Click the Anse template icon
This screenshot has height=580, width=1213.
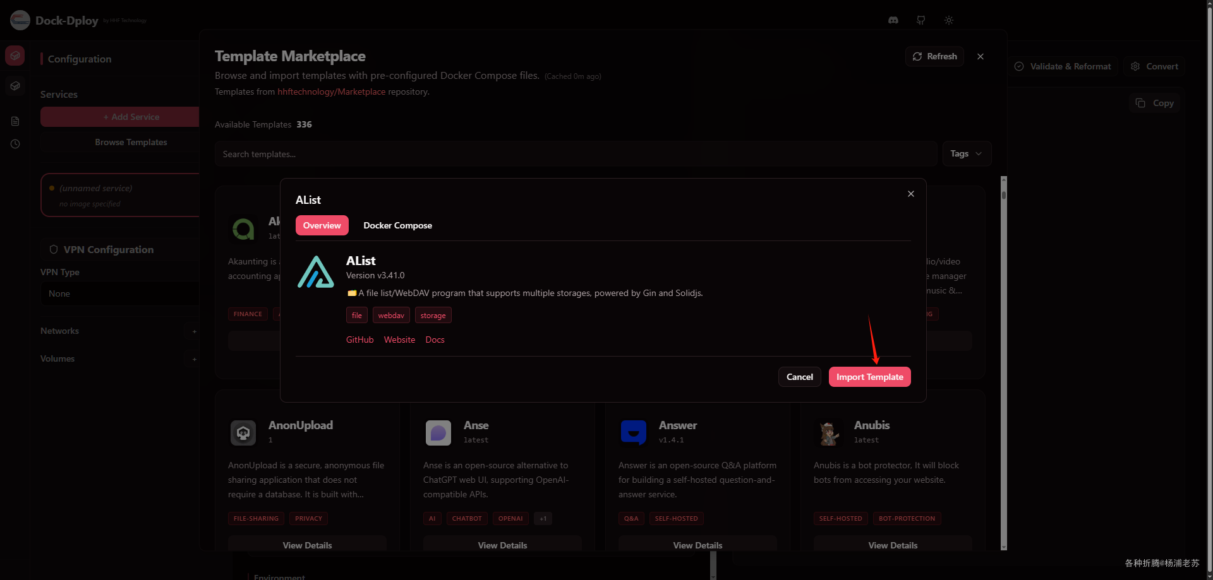[x=438, y=433]
